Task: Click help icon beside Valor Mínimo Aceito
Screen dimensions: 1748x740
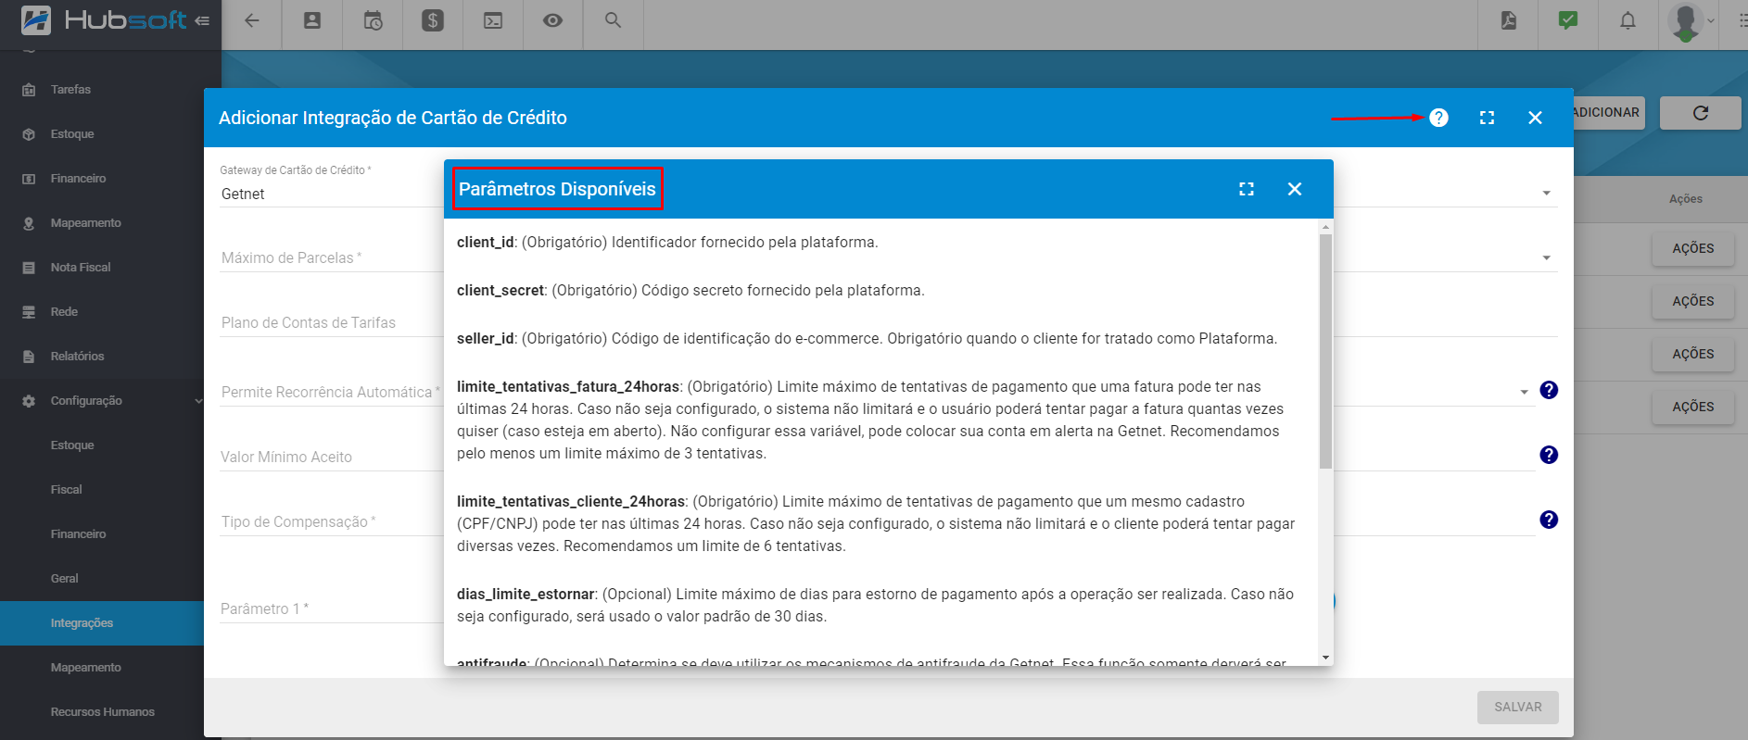Action: 1549,455
